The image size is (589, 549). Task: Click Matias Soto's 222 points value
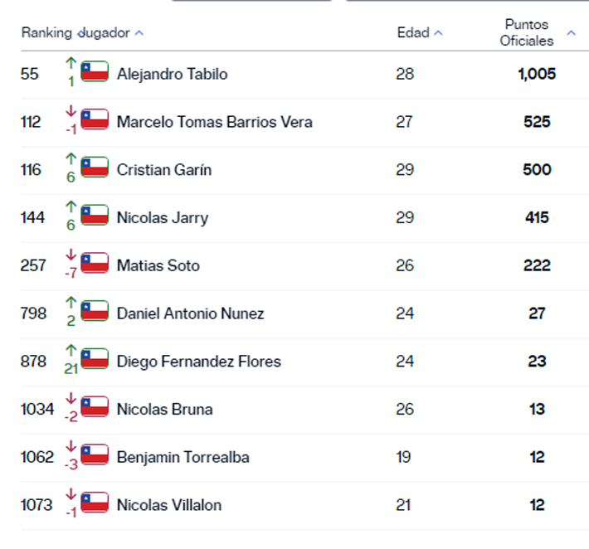click(x=537, y=265)
